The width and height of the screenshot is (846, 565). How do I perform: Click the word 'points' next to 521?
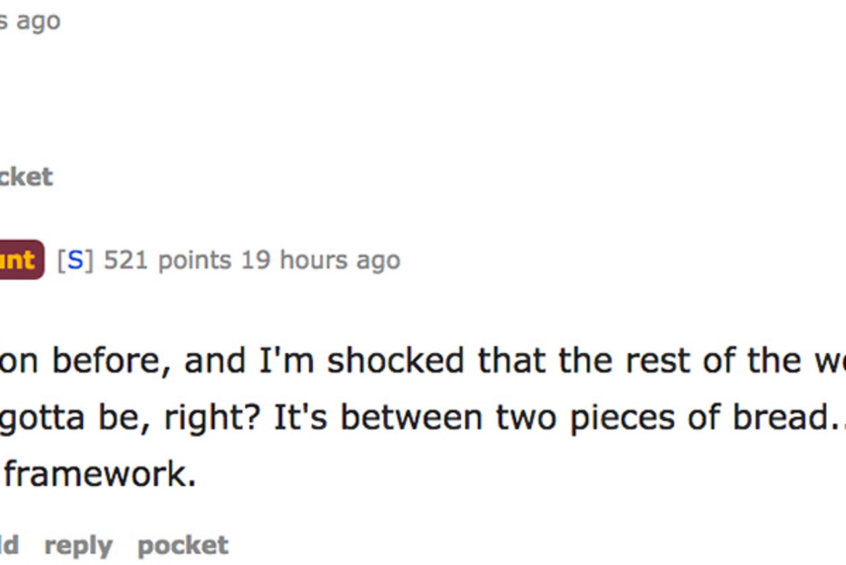pyautogui.click(x=194, y=260)
